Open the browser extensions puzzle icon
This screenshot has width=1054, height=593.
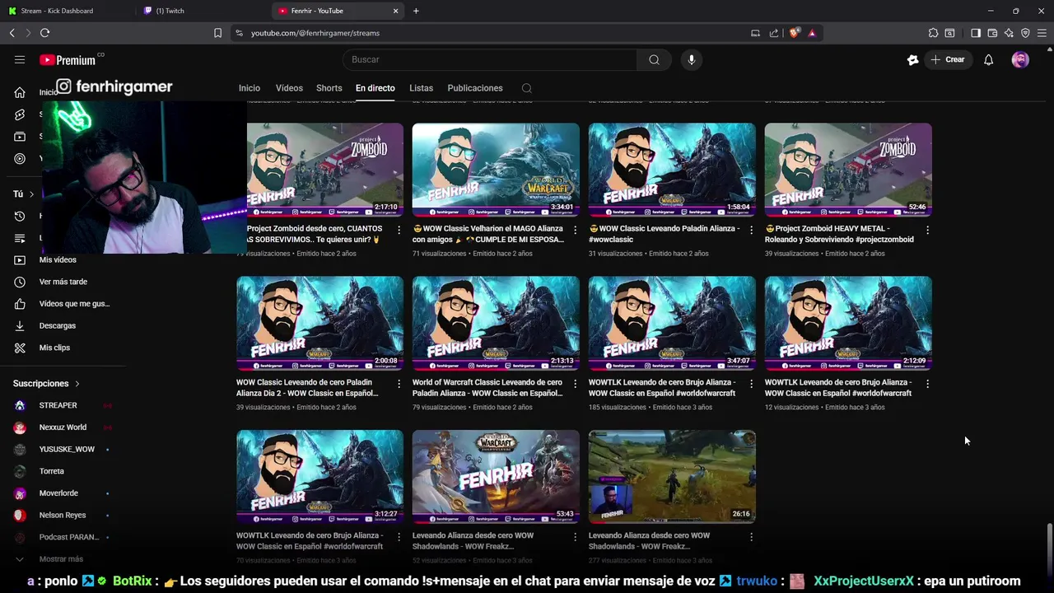pyautogui.click(x=933, y=33)
